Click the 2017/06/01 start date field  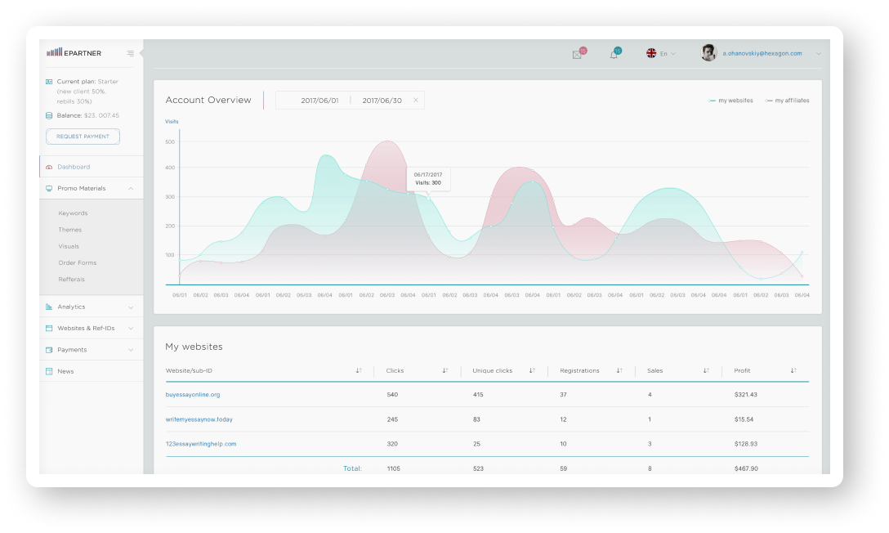coord(319,101)
